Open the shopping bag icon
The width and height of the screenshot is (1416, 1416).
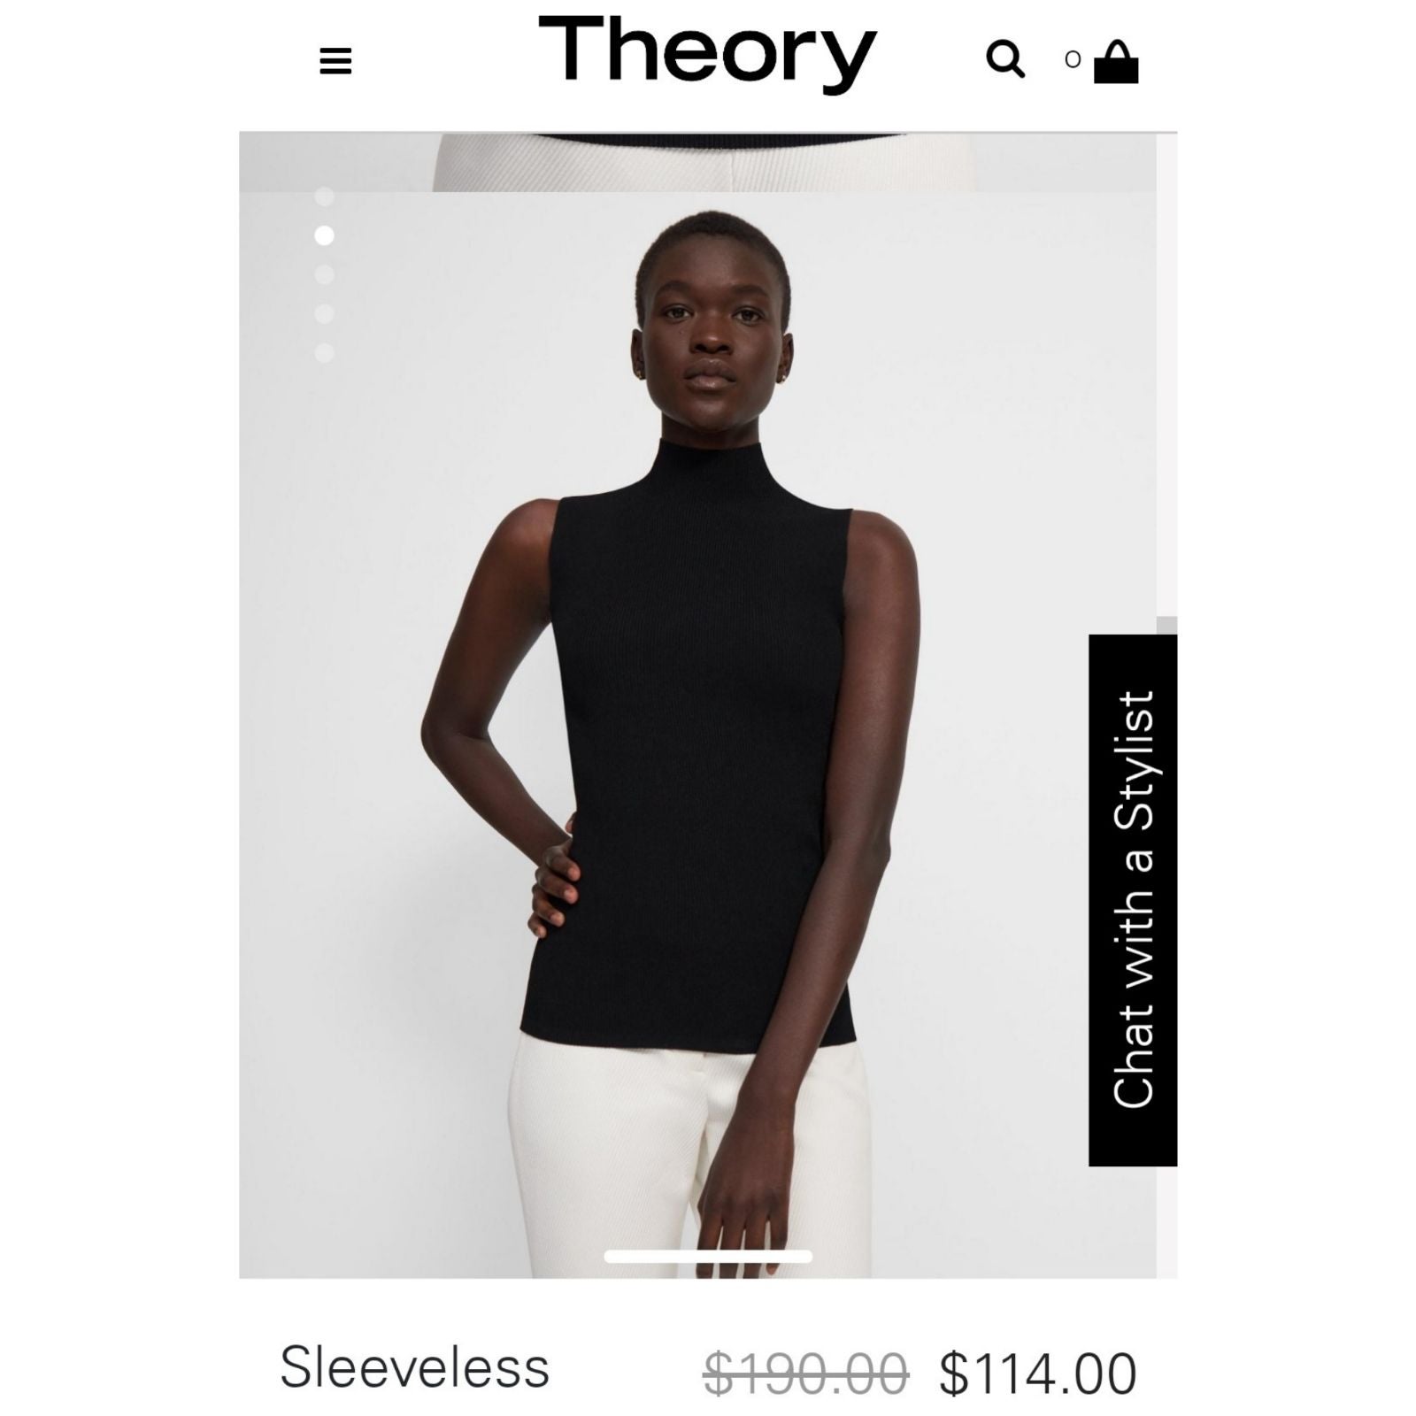1116,61
